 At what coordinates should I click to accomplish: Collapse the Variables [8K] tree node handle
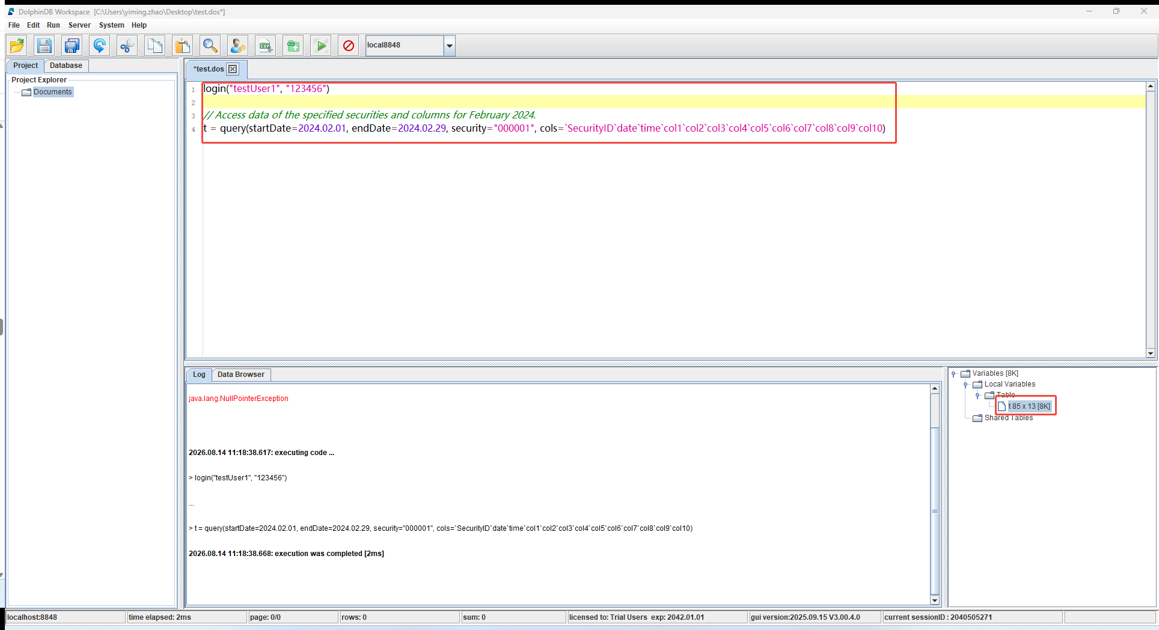tap(953, 374)
